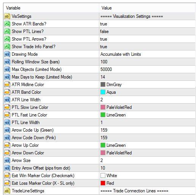The image size is (196, 195).
Task: Click the integer icon beside Max Days to Keep
Action: (x=7, y=77)
